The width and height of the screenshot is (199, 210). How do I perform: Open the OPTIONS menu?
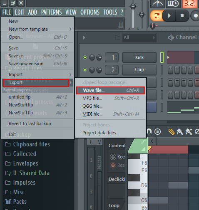pyautogui.click(x=90, y=12)
